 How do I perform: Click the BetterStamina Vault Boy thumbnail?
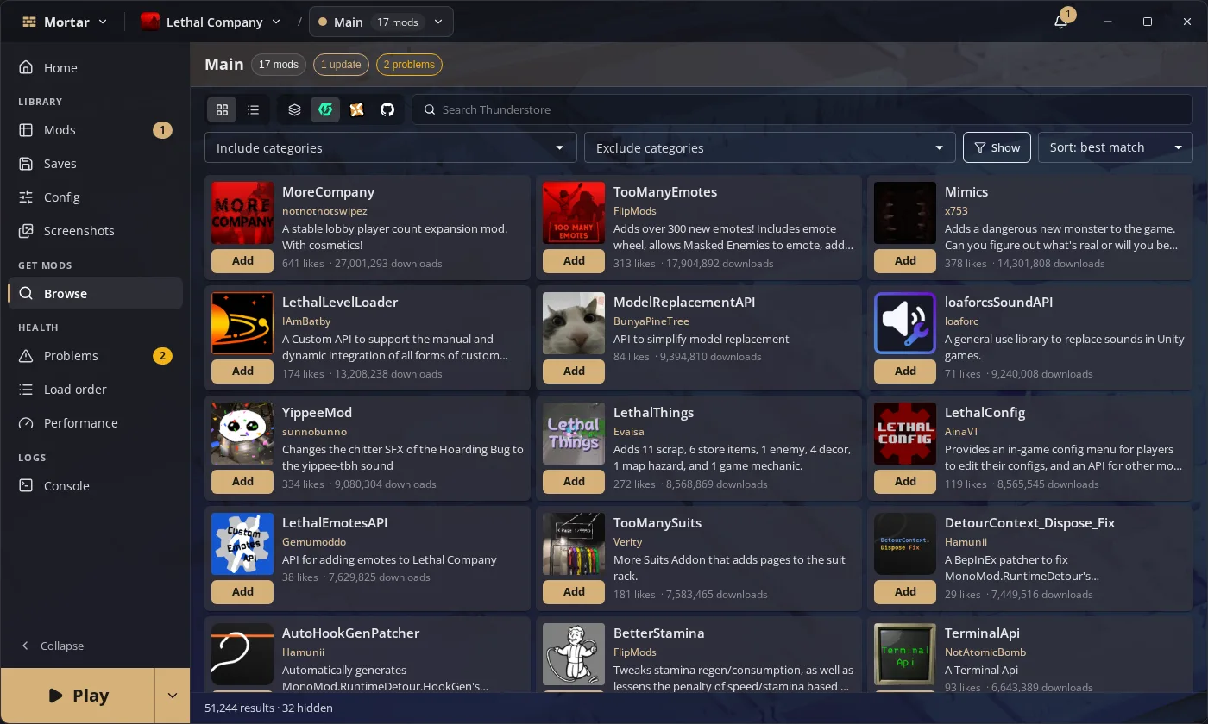click(574, 654)
